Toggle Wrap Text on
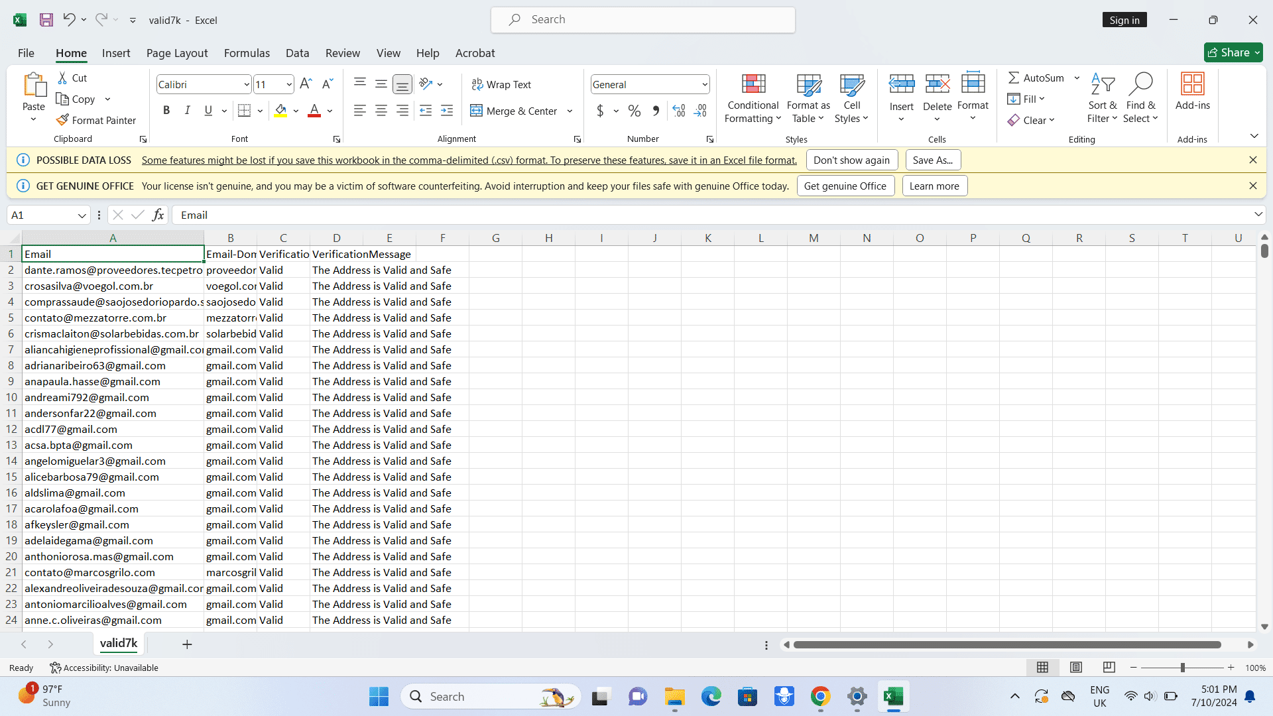The height and width of the screenshot is (716, 1273). [x=501, y=84]
